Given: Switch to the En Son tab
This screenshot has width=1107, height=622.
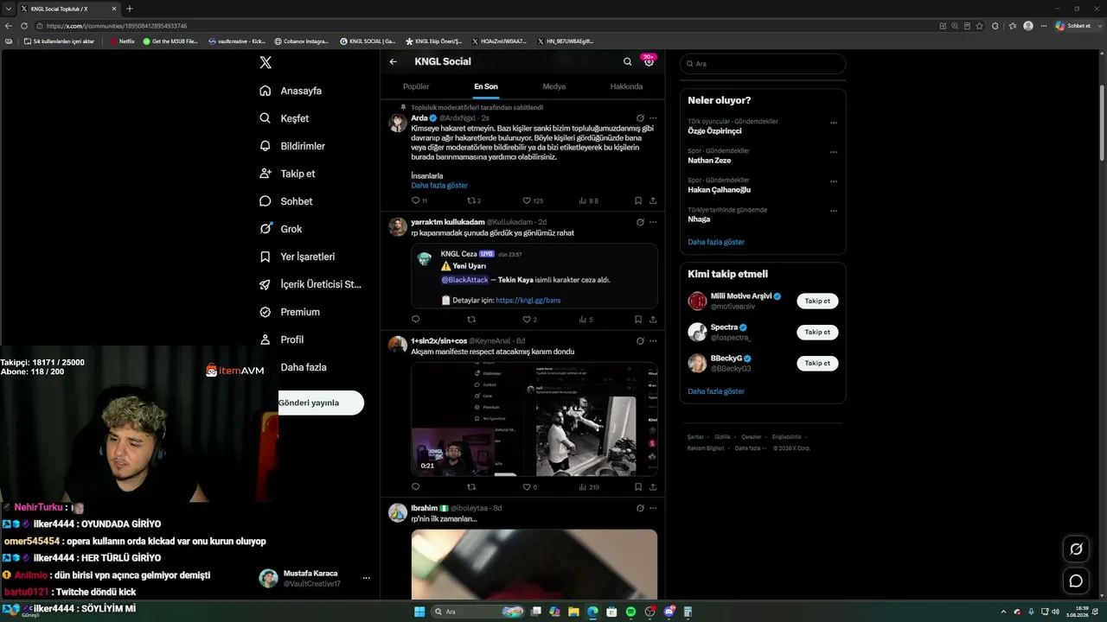Looking at the screenshot, I should pyautogui.click(x=486, y=86).
